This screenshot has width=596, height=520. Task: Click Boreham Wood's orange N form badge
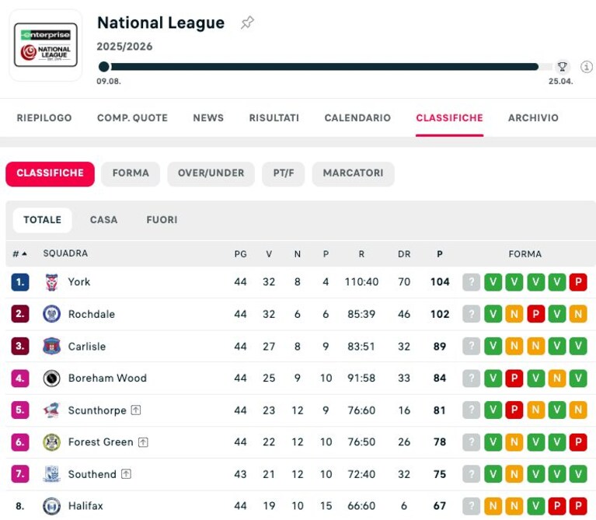[557, 379]
